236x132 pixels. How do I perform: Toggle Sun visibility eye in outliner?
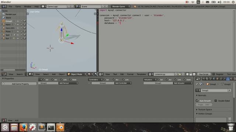[x=18, y=38]
